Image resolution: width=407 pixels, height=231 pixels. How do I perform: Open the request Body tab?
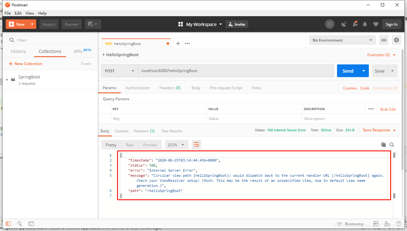[x=196, y=88]
